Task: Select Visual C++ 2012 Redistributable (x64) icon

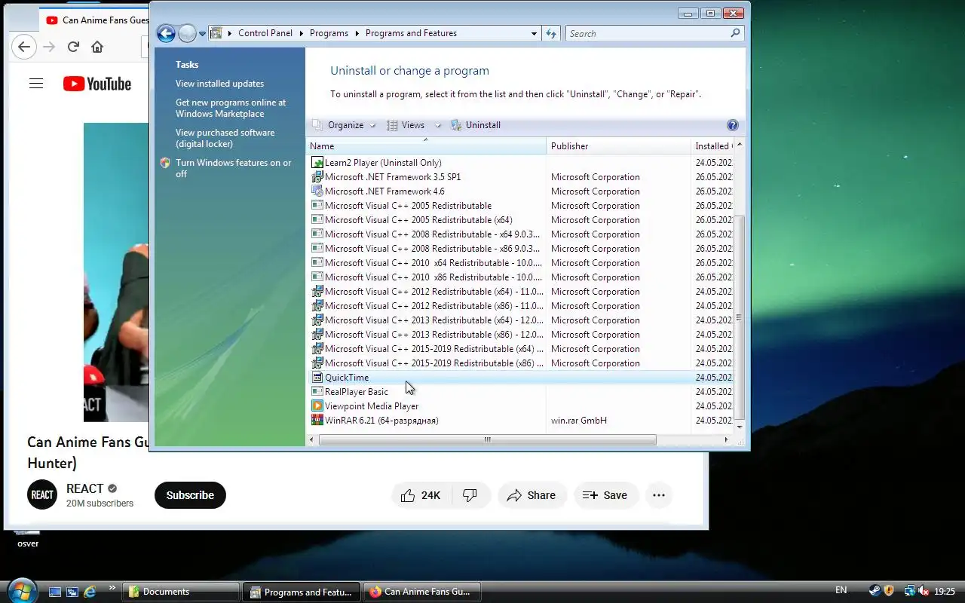Action: (317, 292)
